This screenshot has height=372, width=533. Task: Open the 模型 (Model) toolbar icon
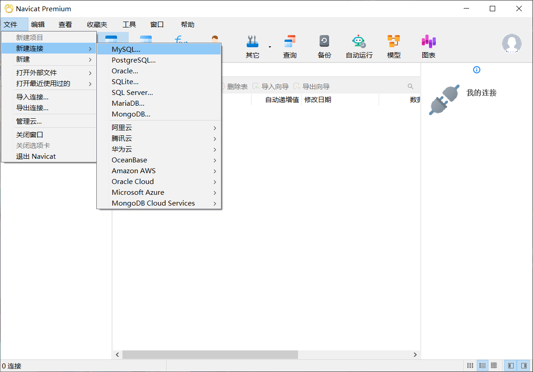click(x=393, y=46)
